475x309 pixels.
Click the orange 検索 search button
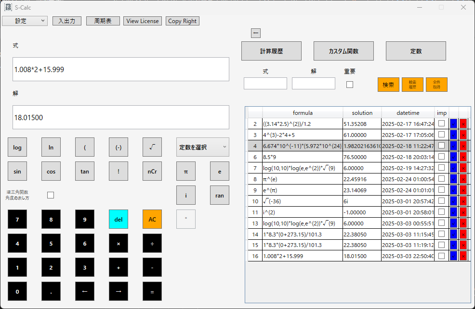pos(388,85)
